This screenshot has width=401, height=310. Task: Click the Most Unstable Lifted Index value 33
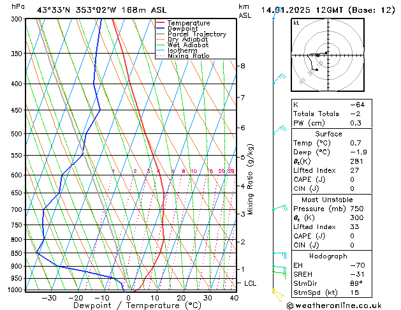pos(354,227)
